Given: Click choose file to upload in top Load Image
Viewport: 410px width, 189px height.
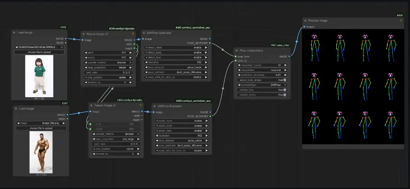Looking at the screenshot, I should pos(40,52).
